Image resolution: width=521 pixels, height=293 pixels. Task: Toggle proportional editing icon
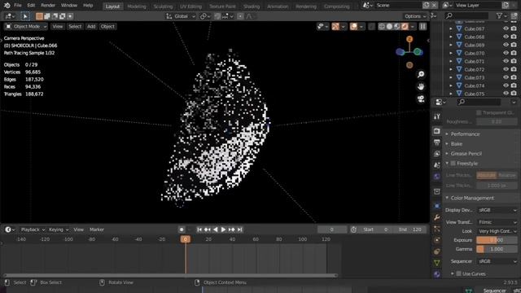coord(240,16)
